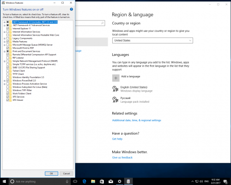Select the English (United States) language icon
The image size is (231, 185).
pos(115,89)
